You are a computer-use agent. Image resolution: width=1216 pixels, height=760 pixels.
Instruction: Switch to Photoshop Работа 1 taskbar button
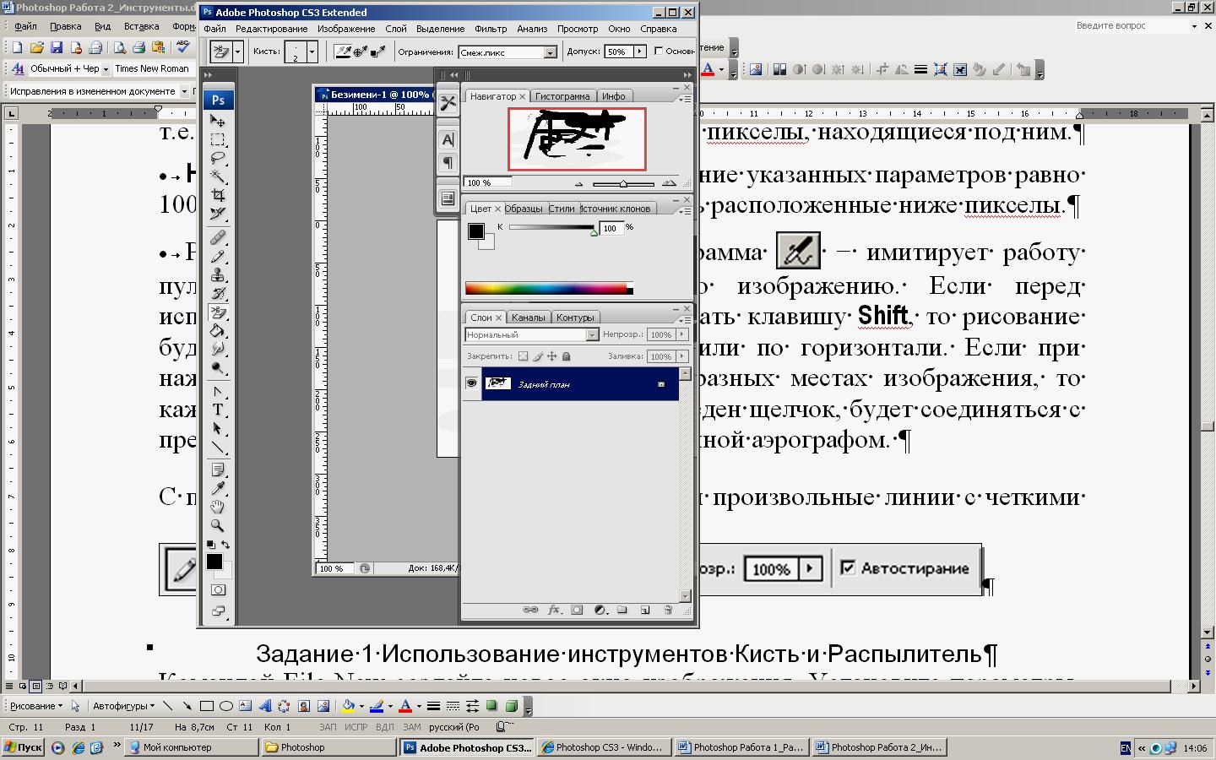pos(741,747)
